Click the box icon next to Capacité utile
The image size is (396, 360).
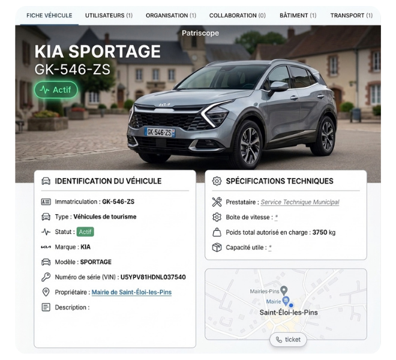[x=217, y=247]
